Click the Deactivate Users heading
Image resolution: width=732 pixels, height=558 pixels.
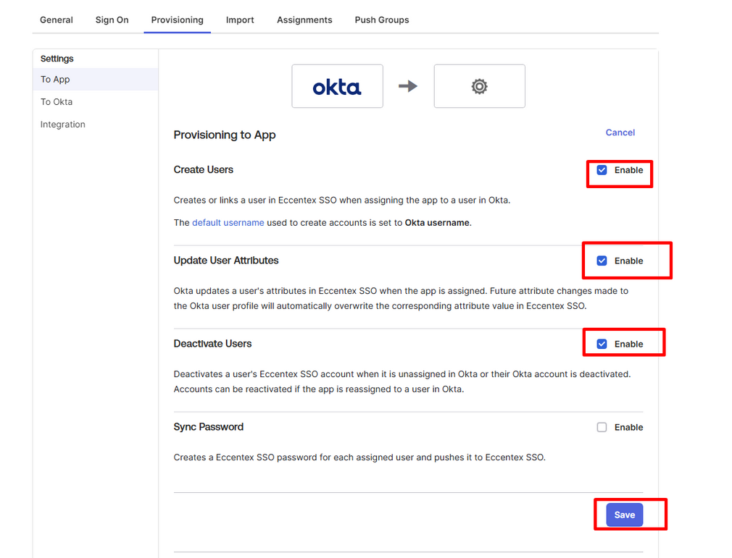[x=212, y=344]
